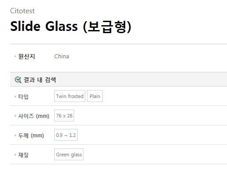Click the square bullet beside 원산지
This screenshot has height=170, width=227.
point(15,57)
